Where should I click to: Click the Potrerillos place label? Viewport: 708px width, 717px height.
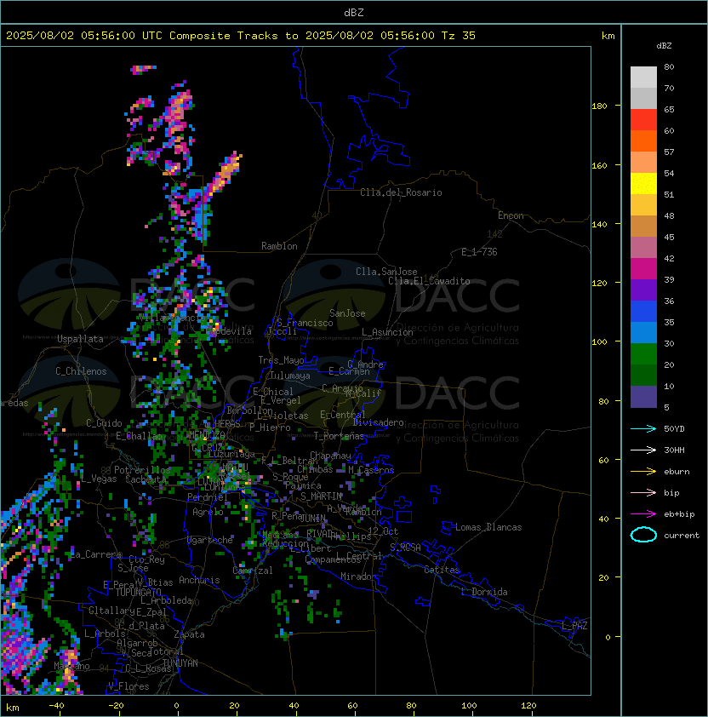pos(142,469)
